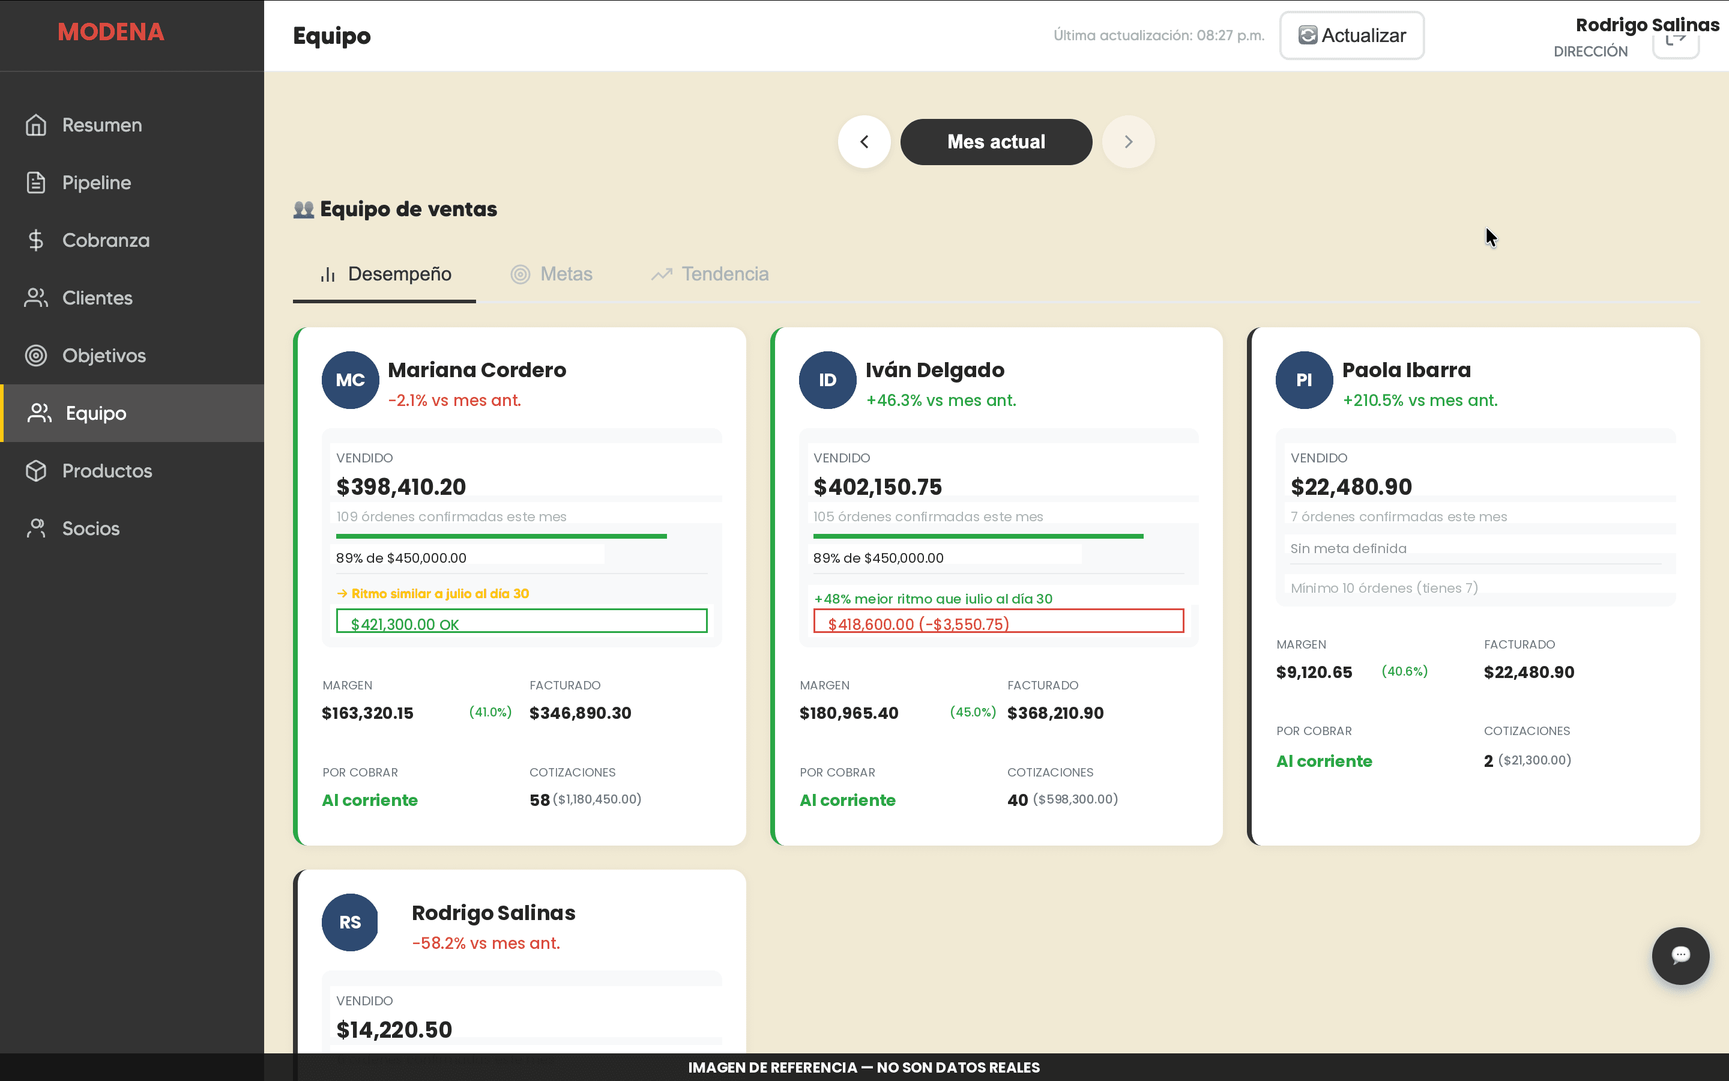Click Mariana's 58 cotizaciones value

(x=540, y=800)
